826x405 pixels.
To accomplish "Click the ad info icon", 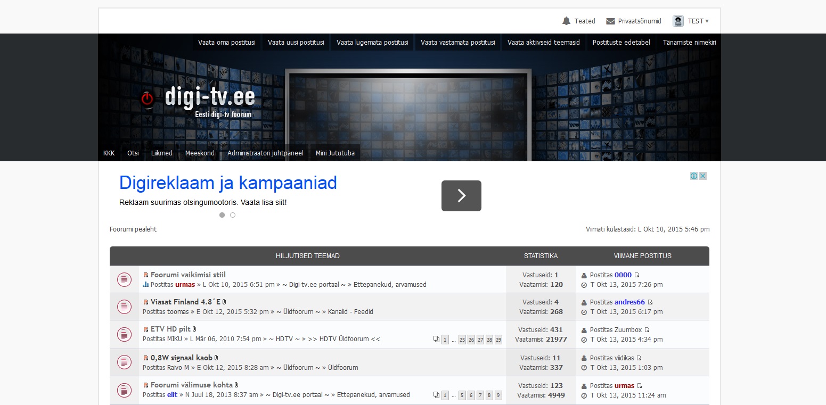I will click(x=694, y=176).
